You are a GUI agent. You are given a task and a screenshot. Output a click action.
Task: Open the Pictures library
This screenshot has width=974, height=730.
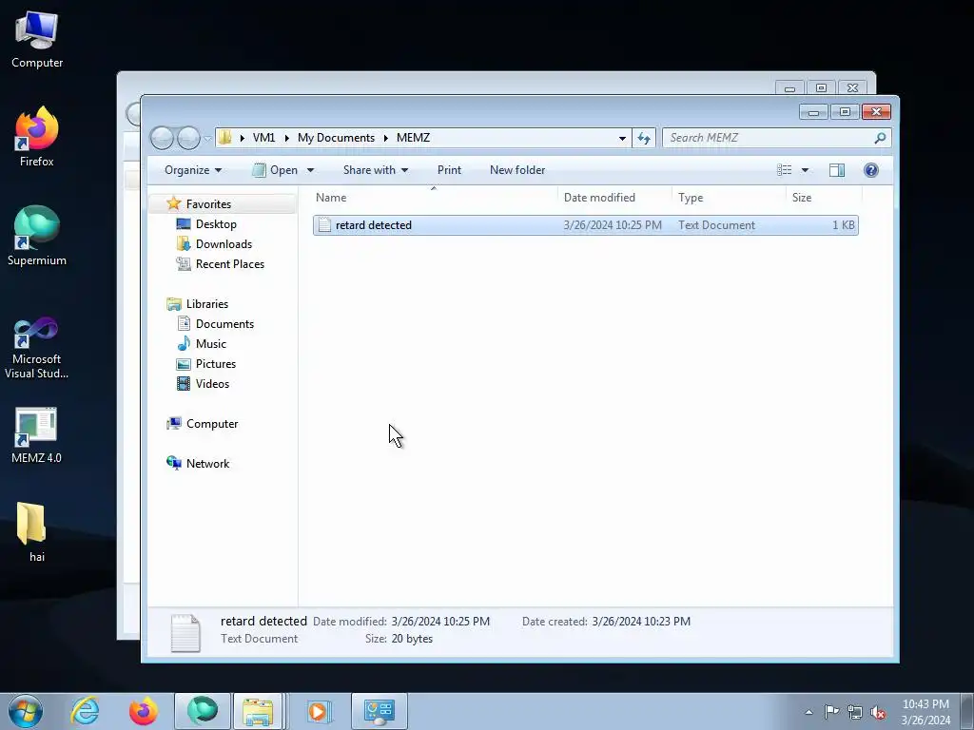click(216, 364)
